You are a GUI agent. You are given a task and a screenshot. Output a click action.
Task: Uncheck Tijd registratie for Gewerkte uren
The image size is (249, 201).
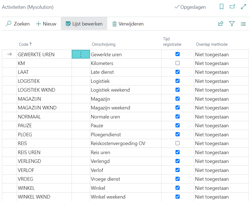click(x=177, y=54)
